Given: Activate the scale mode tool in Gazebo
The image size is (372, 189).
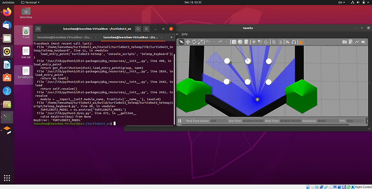Looking at the screenshot, I should click(200, 42).
